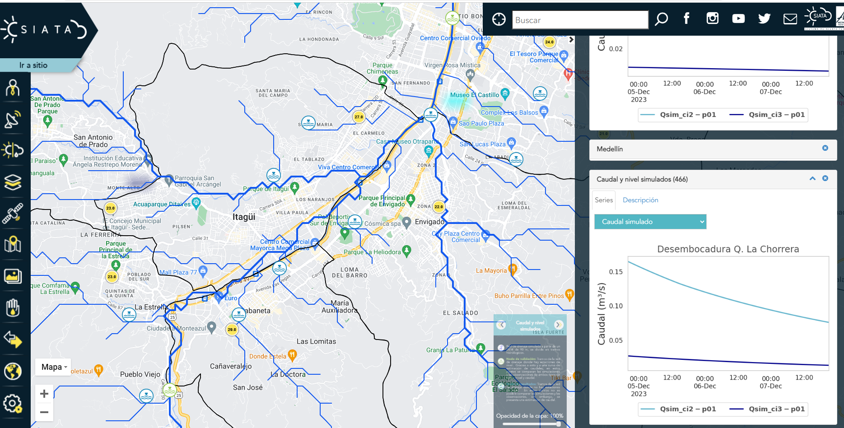Click the magnifier search icon
The width and height of the screenshot is (844, 428).
click(661, 19)
